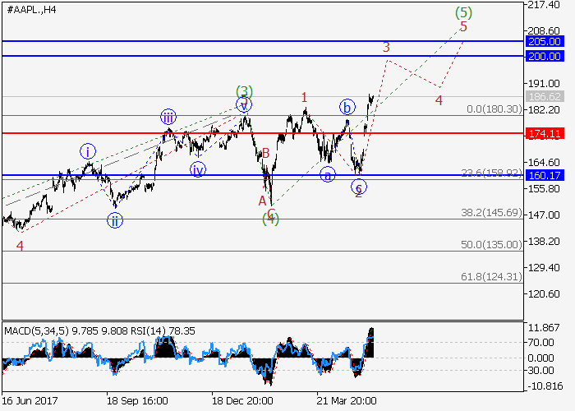
Task: Click the red B corrective wave label
Action: [265, 153]
